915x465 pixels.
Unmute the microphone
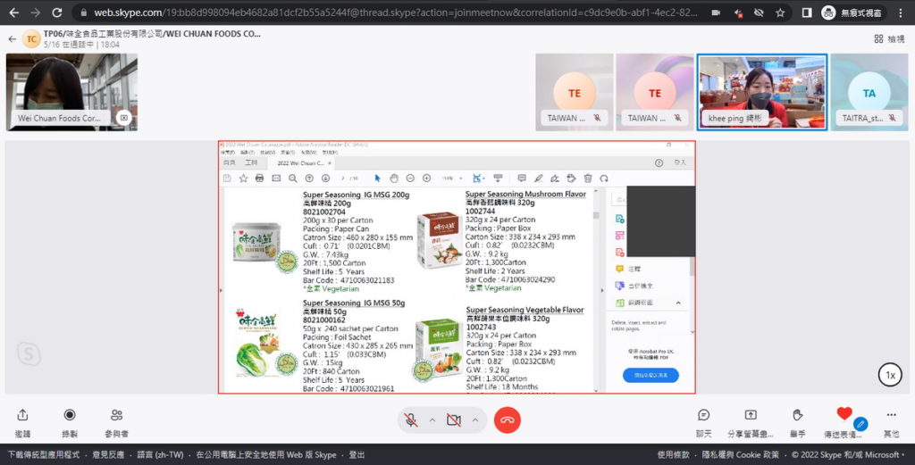click(x=411, y=420)
